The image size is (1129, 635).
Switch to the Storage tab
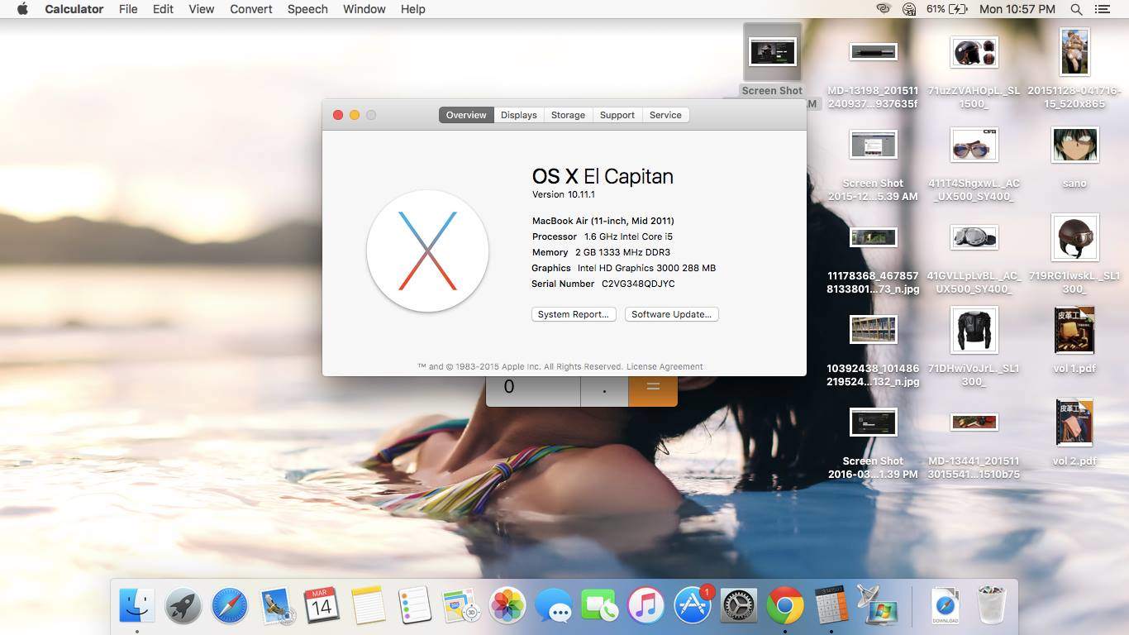click(568, 115)
